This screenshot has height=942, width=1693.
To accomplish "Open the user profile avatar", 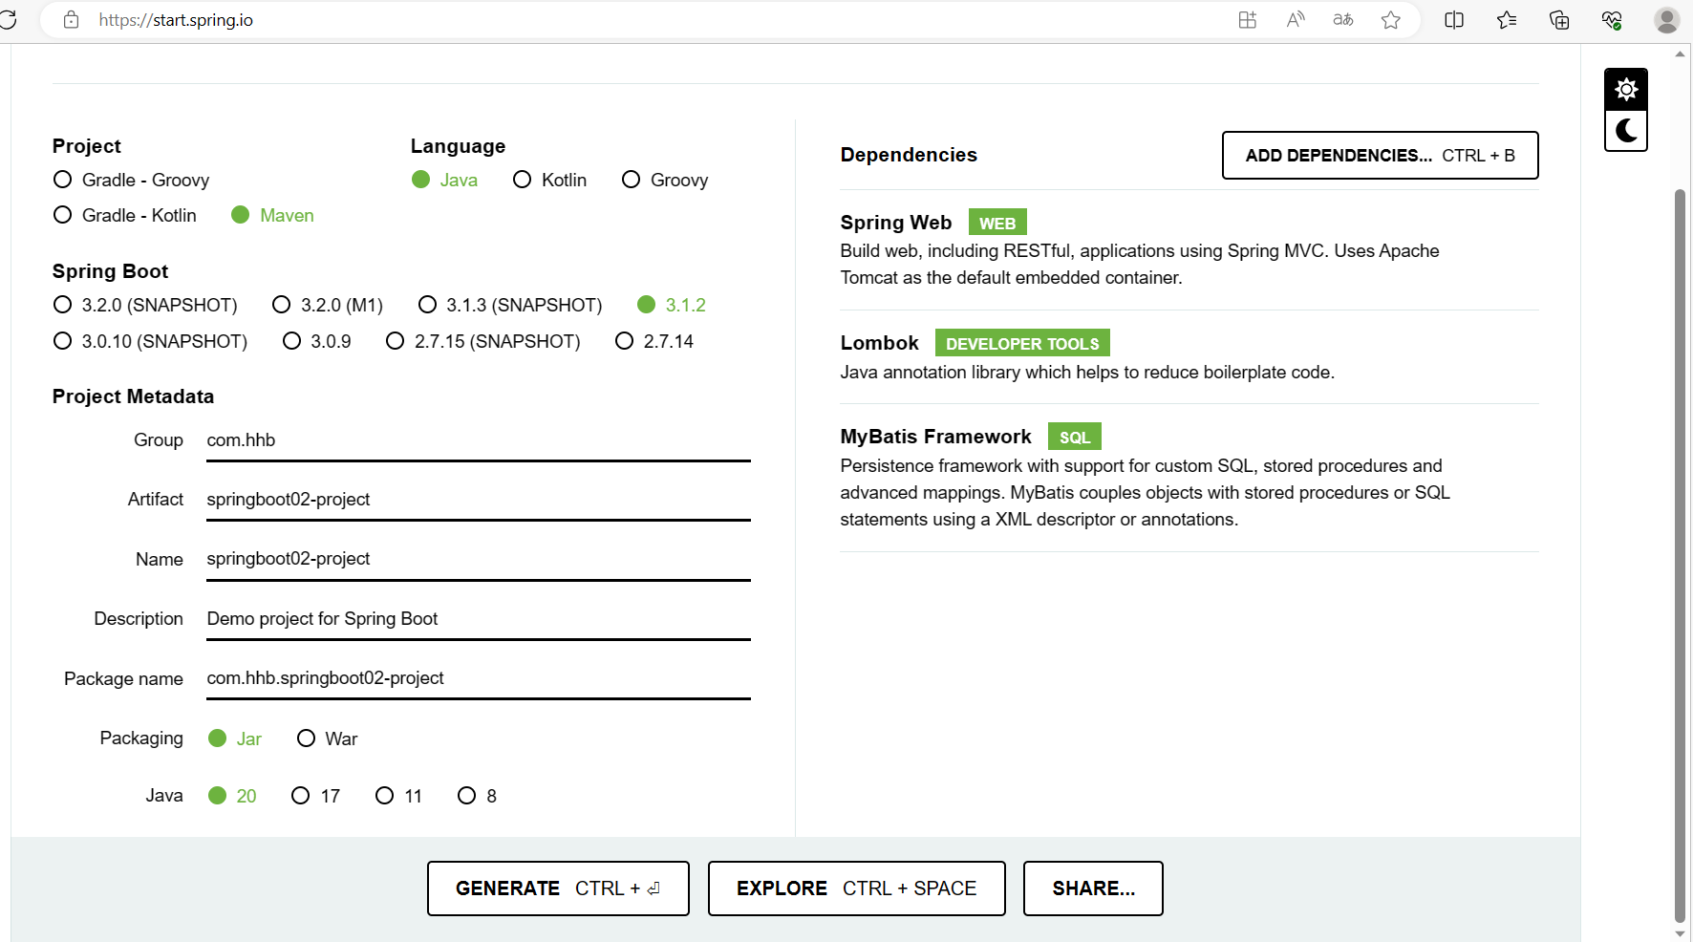I will pyautogui.click(x=1667, y=20).
